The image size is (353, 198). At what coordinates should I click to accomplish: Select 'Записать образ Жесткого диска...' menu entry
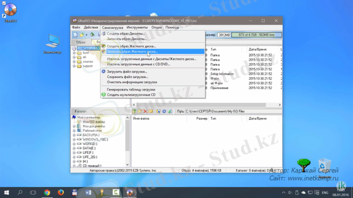coord(132,51)
